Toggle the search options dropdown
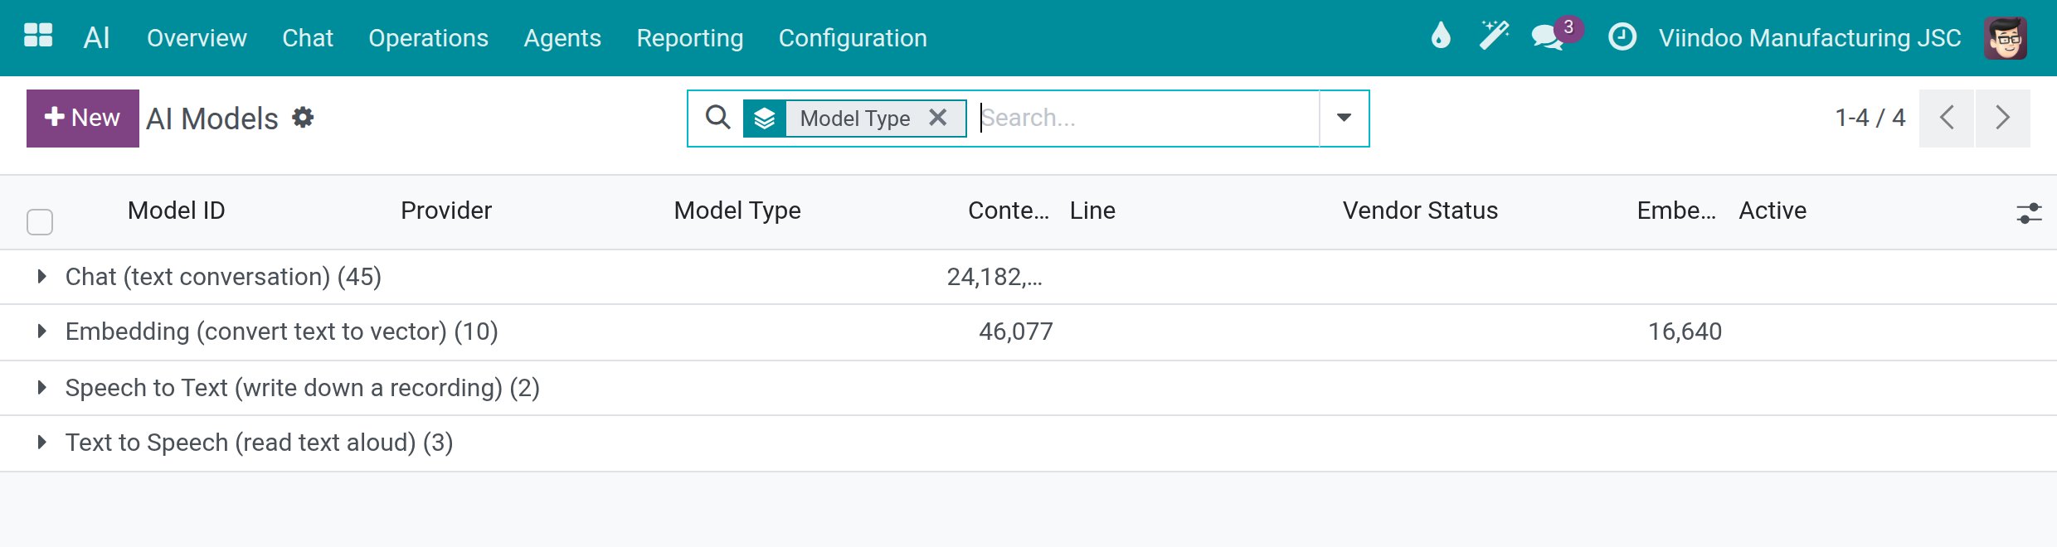This screenshot has width=2057, height=547. 1344,119
